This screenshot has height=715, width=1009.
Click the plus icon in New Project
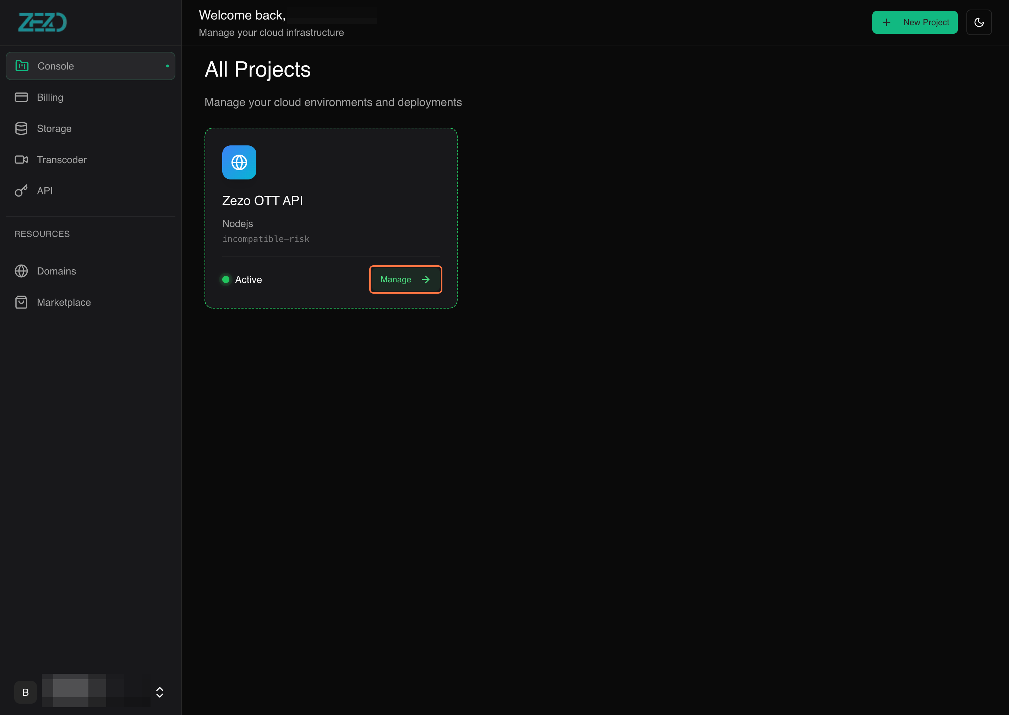[887, 22]
